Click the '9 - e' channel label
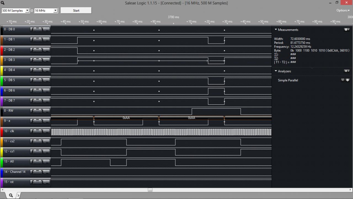 click(x=7, y=121)
